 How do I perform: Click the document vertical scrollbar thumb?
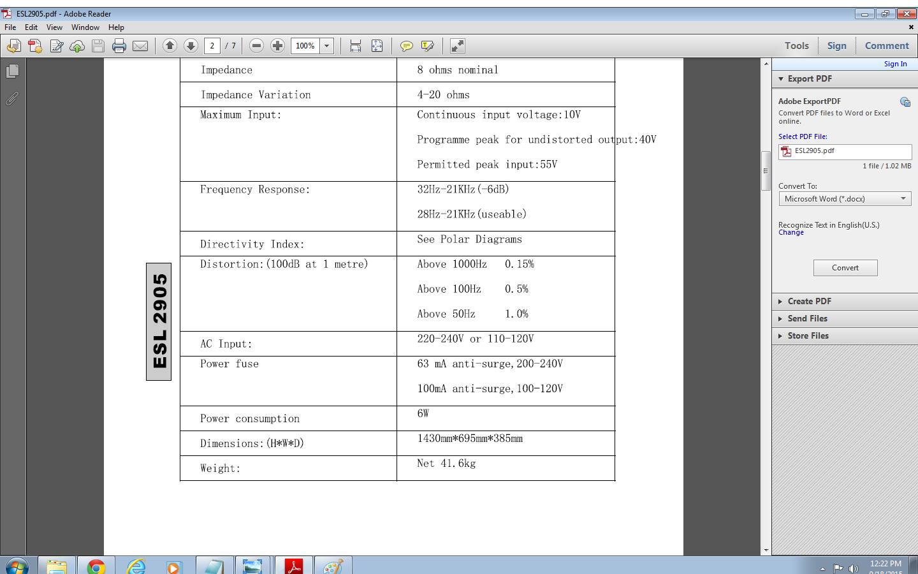[x=766, y=171]
